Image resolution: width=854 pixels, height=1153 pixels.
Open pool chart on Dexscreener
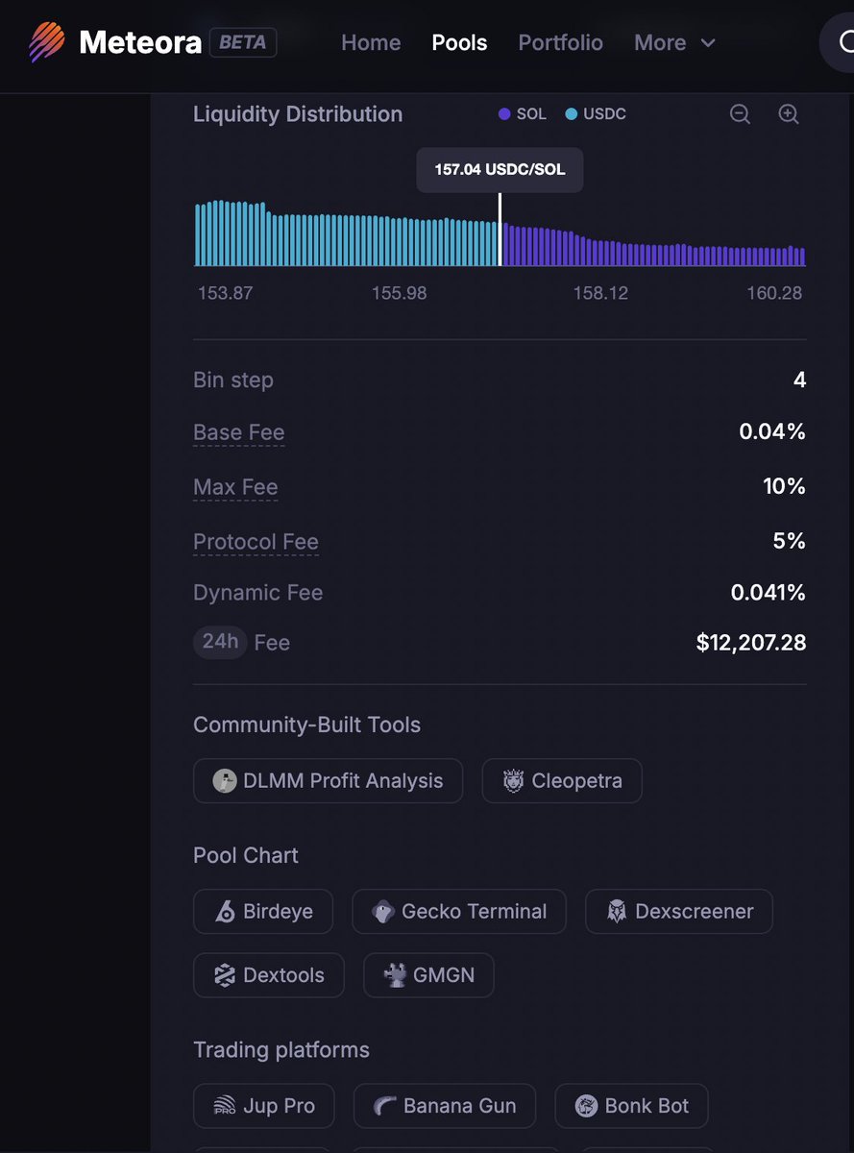coord(679,912)
